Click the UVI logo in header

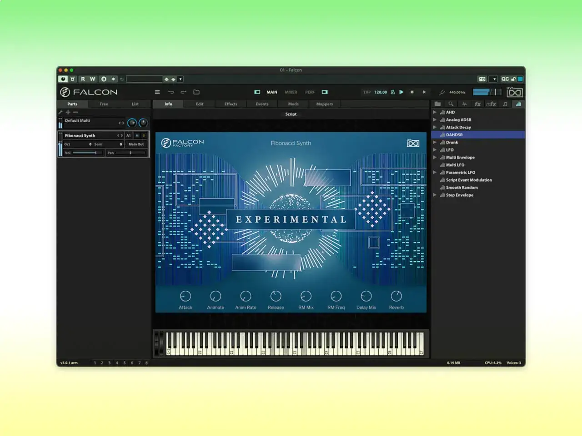click(515, 92)
